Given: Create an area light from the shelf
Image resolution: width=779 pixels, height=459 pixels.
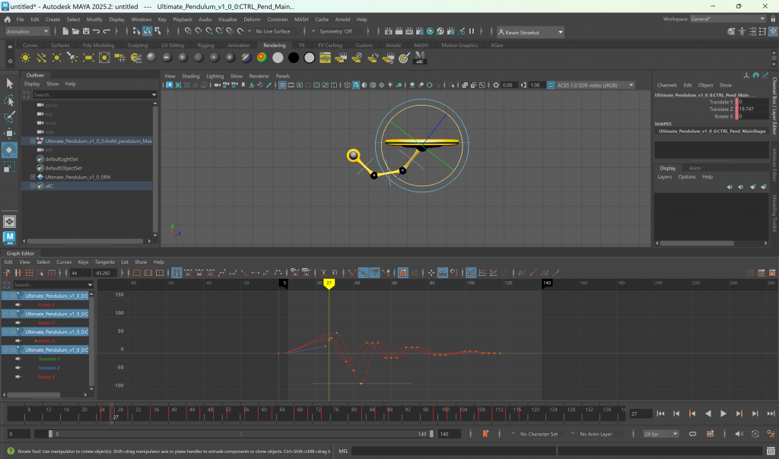Looking at the screenshot, I should pyautogui.click(x=88, y=58).
